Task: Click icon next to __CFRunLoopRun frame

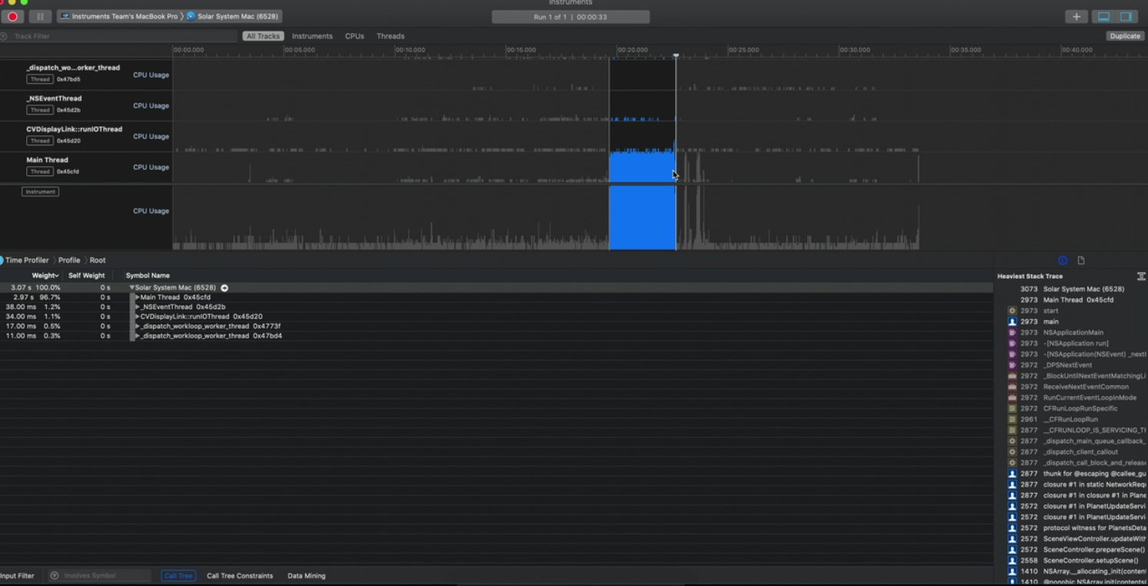Action: (1012, 419)
